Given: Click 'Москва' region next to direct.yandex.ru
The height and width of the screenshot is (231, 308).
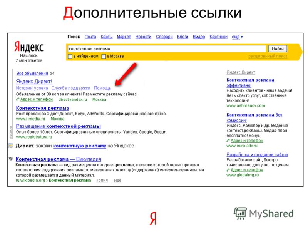Looking at the screenshot, I should pyautogui.click(x=99, y=100).
